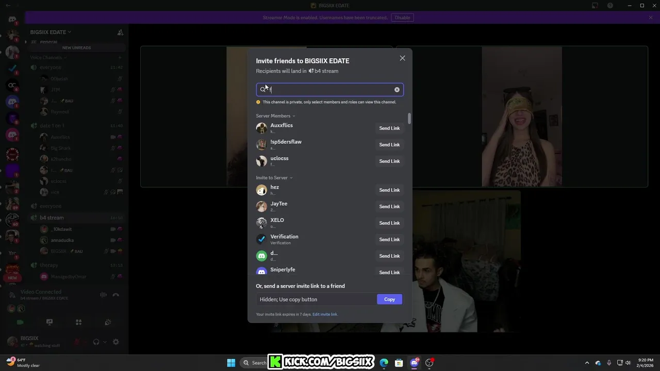The image size is (660, 371).
Task: Click hez avatar in invite list
Action: 261,190
